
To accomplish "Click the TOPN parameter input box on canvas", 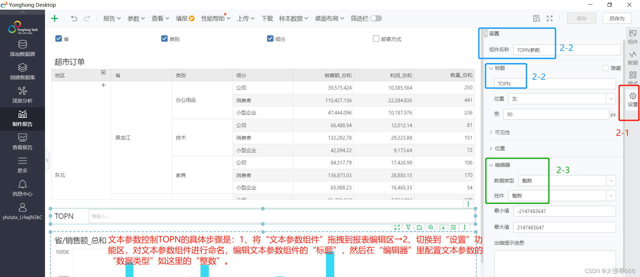I will 282,216.
